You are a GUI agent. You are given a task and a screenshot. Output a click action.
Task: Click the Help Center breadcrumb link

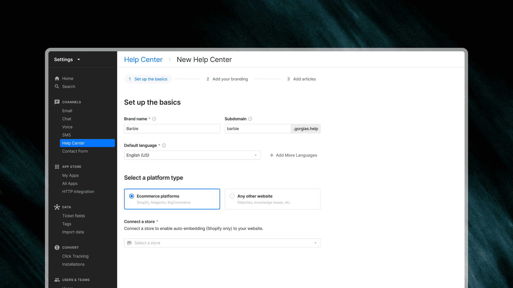(x=143, y=60)
